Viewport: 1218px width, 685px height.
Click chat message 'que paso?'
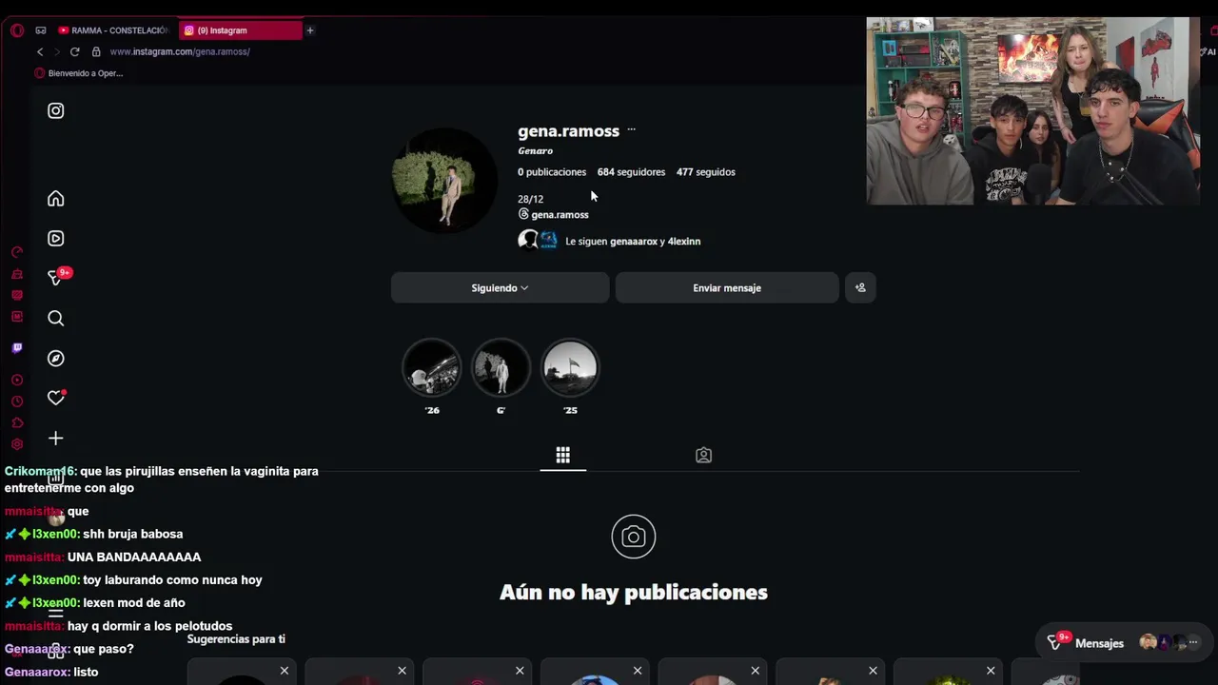pos(104,649)
